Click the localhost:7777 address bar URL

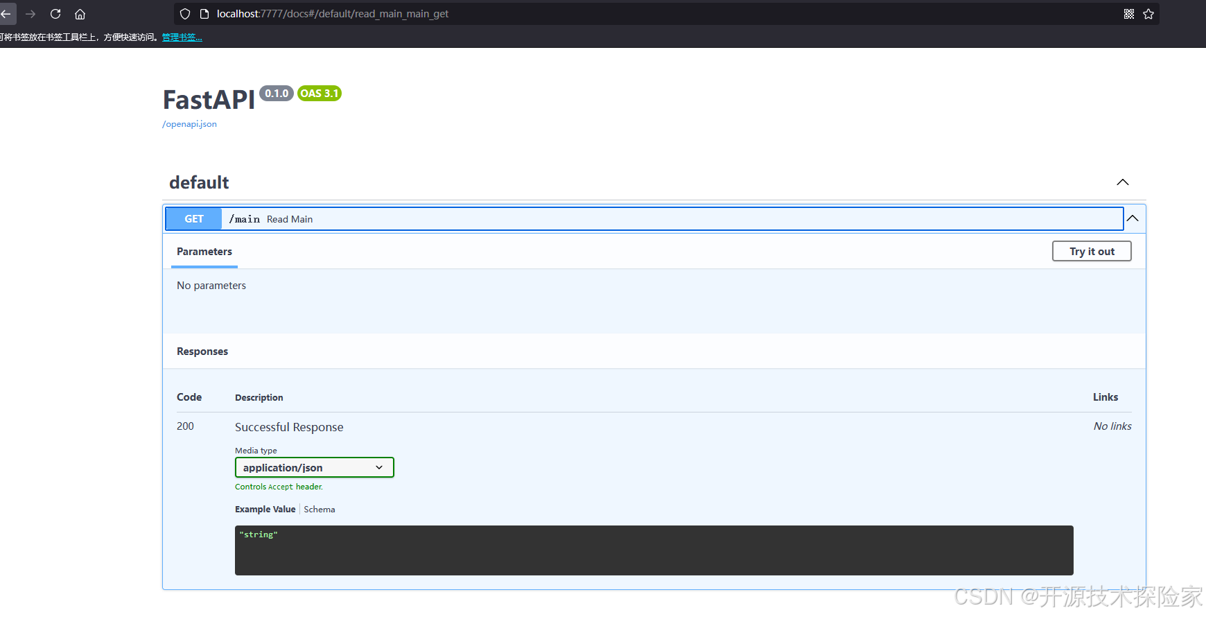tap(333, 14)
